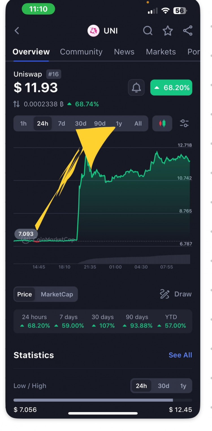
Task: Open the Community tab
Action: click(81, 52)
